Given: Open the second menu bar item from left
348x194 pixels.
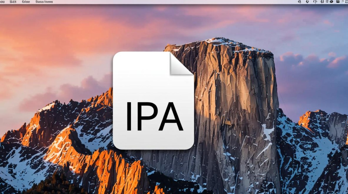Looking at the screenshot, I should point(13,2).
